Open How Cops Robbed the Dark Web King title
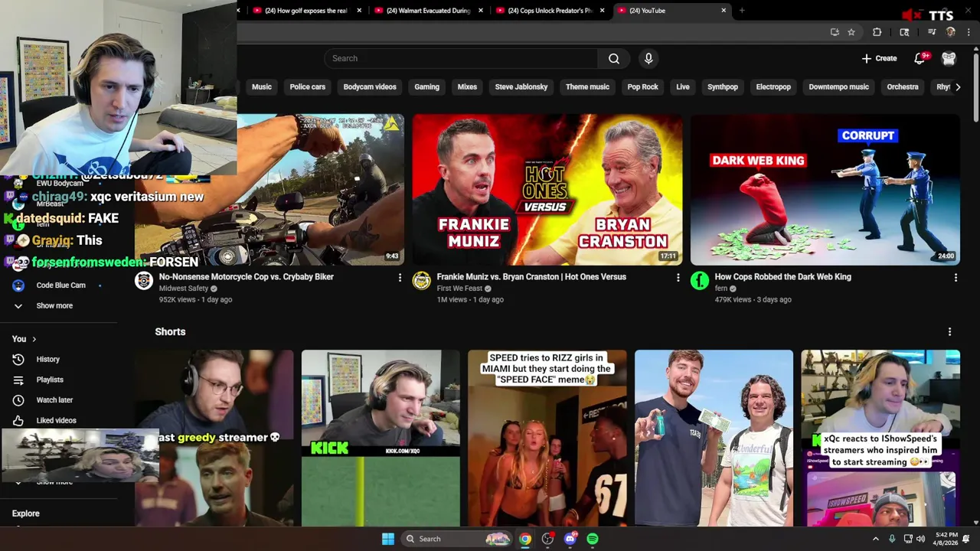 point(782,277)
